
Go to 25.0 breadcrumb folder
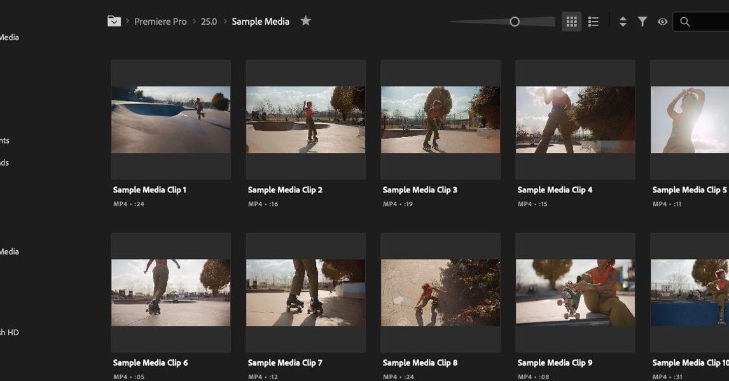209,22
